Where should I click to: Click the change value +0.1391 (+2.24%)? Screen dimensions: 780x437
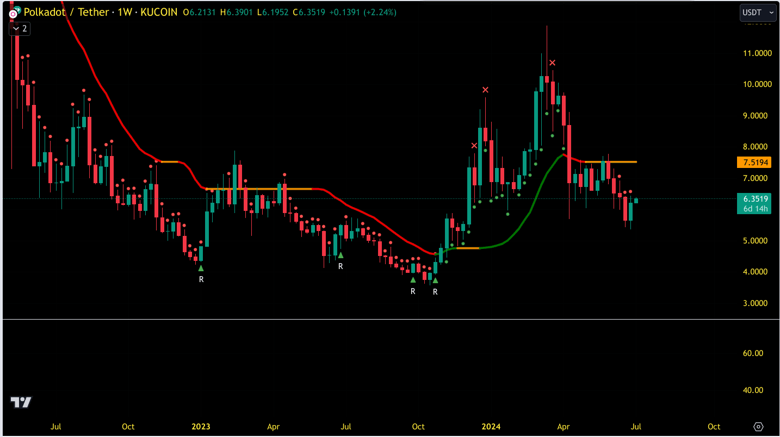[x=362, y=12]
